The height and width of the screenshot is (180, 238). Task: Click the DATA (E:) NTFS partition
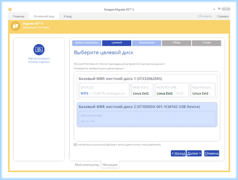coord(104,90)
